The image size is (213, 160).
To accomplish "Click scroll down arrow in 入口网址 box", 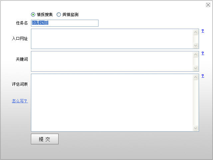I will click(x=195, y=46).
